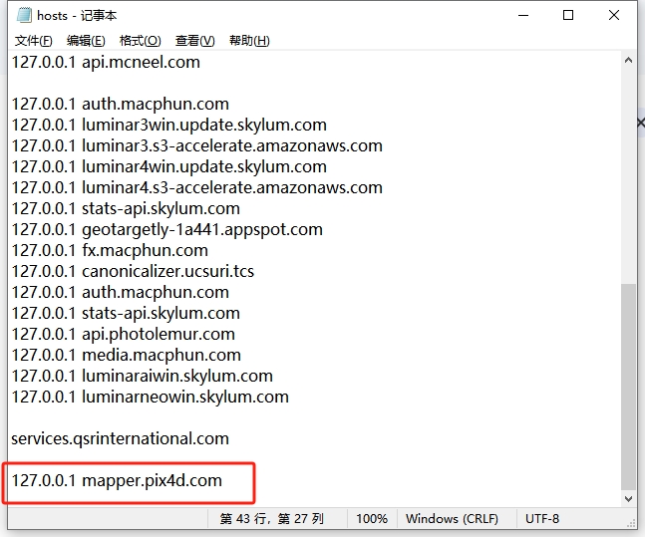Click the status bar entry 第 43 行, 第 27 列
Image resolution: width=645 pixels, height=537 pixels.
(x=271, y=519)
